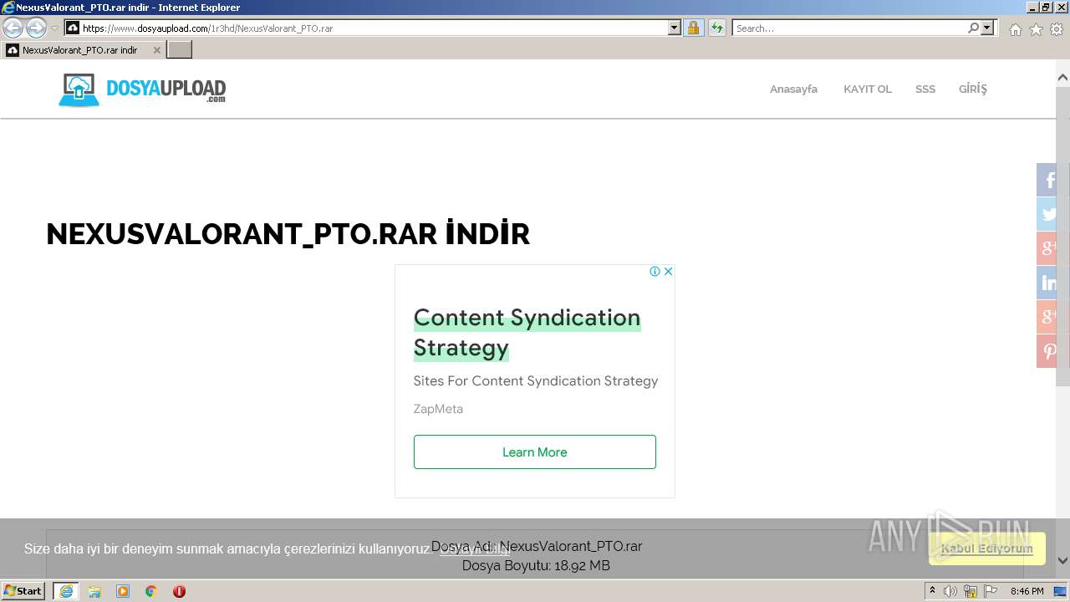Select the NexusValorant_PTO.rar indir tab

click(x=80, y=50)
